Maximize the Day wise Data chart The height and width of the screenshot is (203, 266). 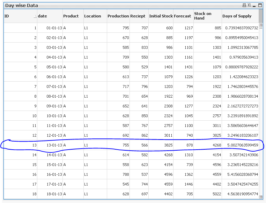point(260,5)
